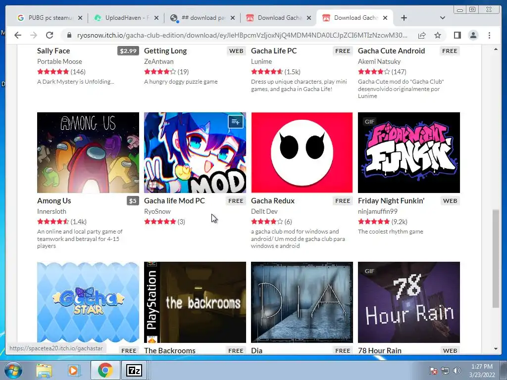The height and width of the screenshot is (380, 507).
Task: Visit Lunime author page
Action: (x=261, y=61)
